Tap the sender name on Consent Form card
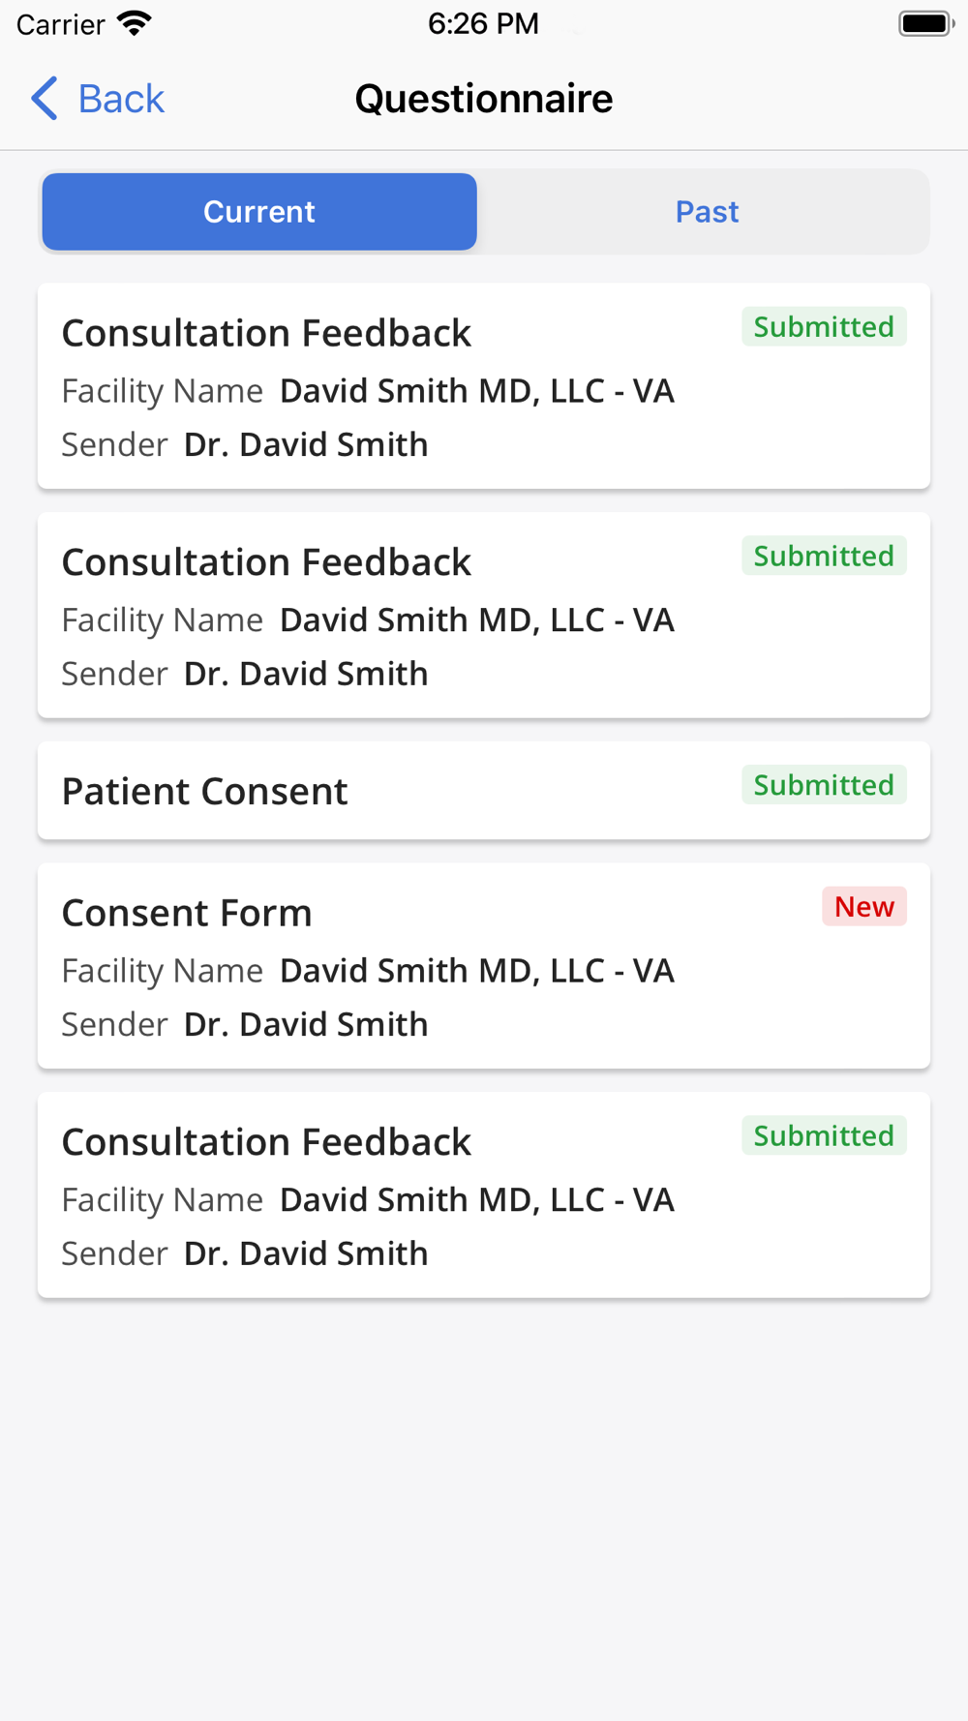The image size is (968, 1721). (x=306, y=1024)
